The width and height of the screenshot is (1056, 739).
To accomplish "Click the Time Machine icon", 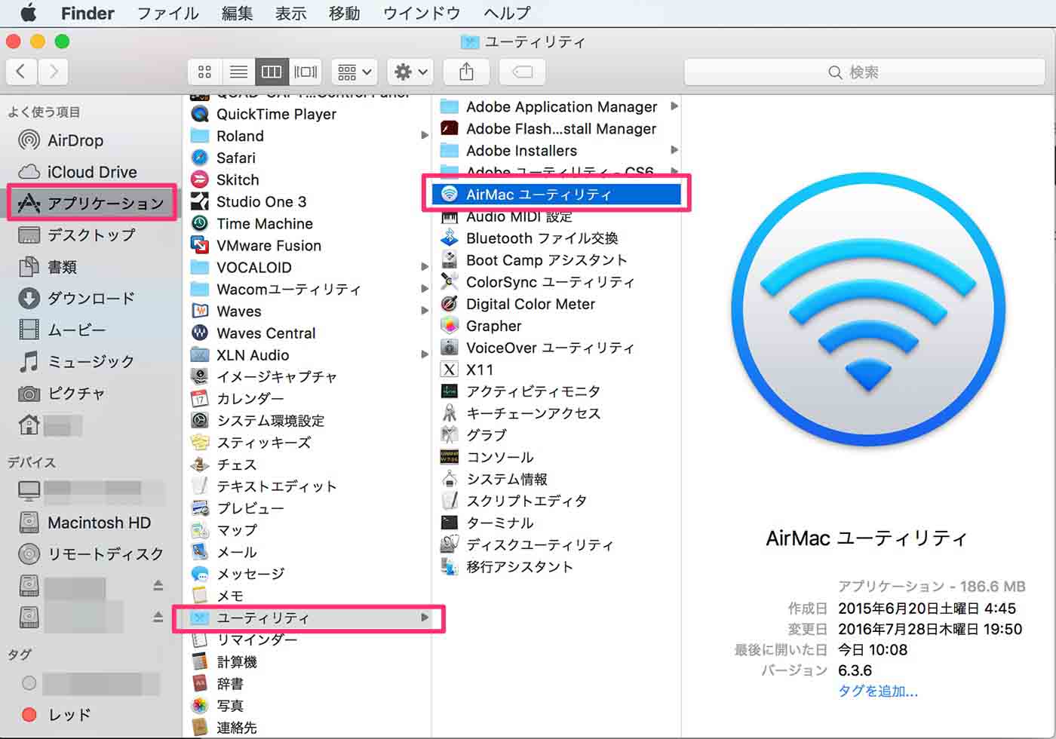I will coord(200,223).
